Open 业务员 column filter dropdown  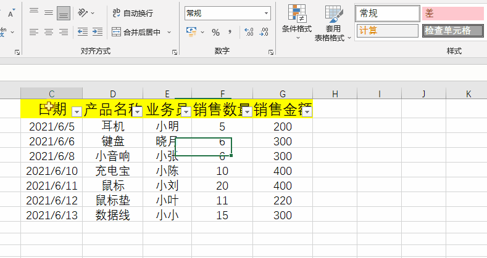point(186,112)
